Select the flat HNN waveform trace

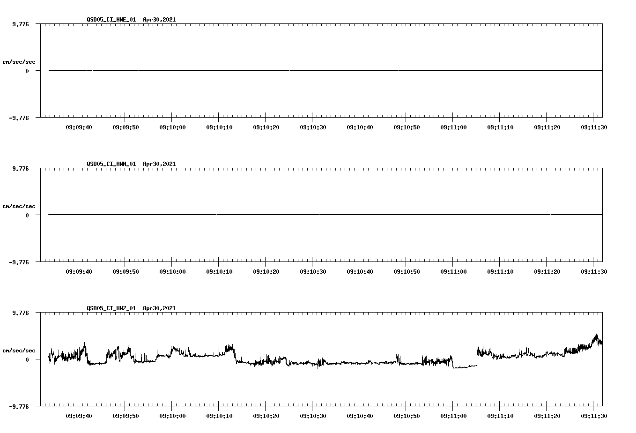(281, 215)
